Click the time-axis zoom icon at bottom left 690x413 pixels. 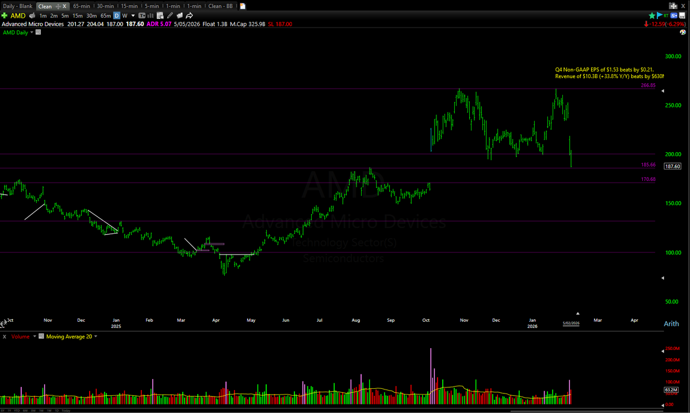coord(3,323)
